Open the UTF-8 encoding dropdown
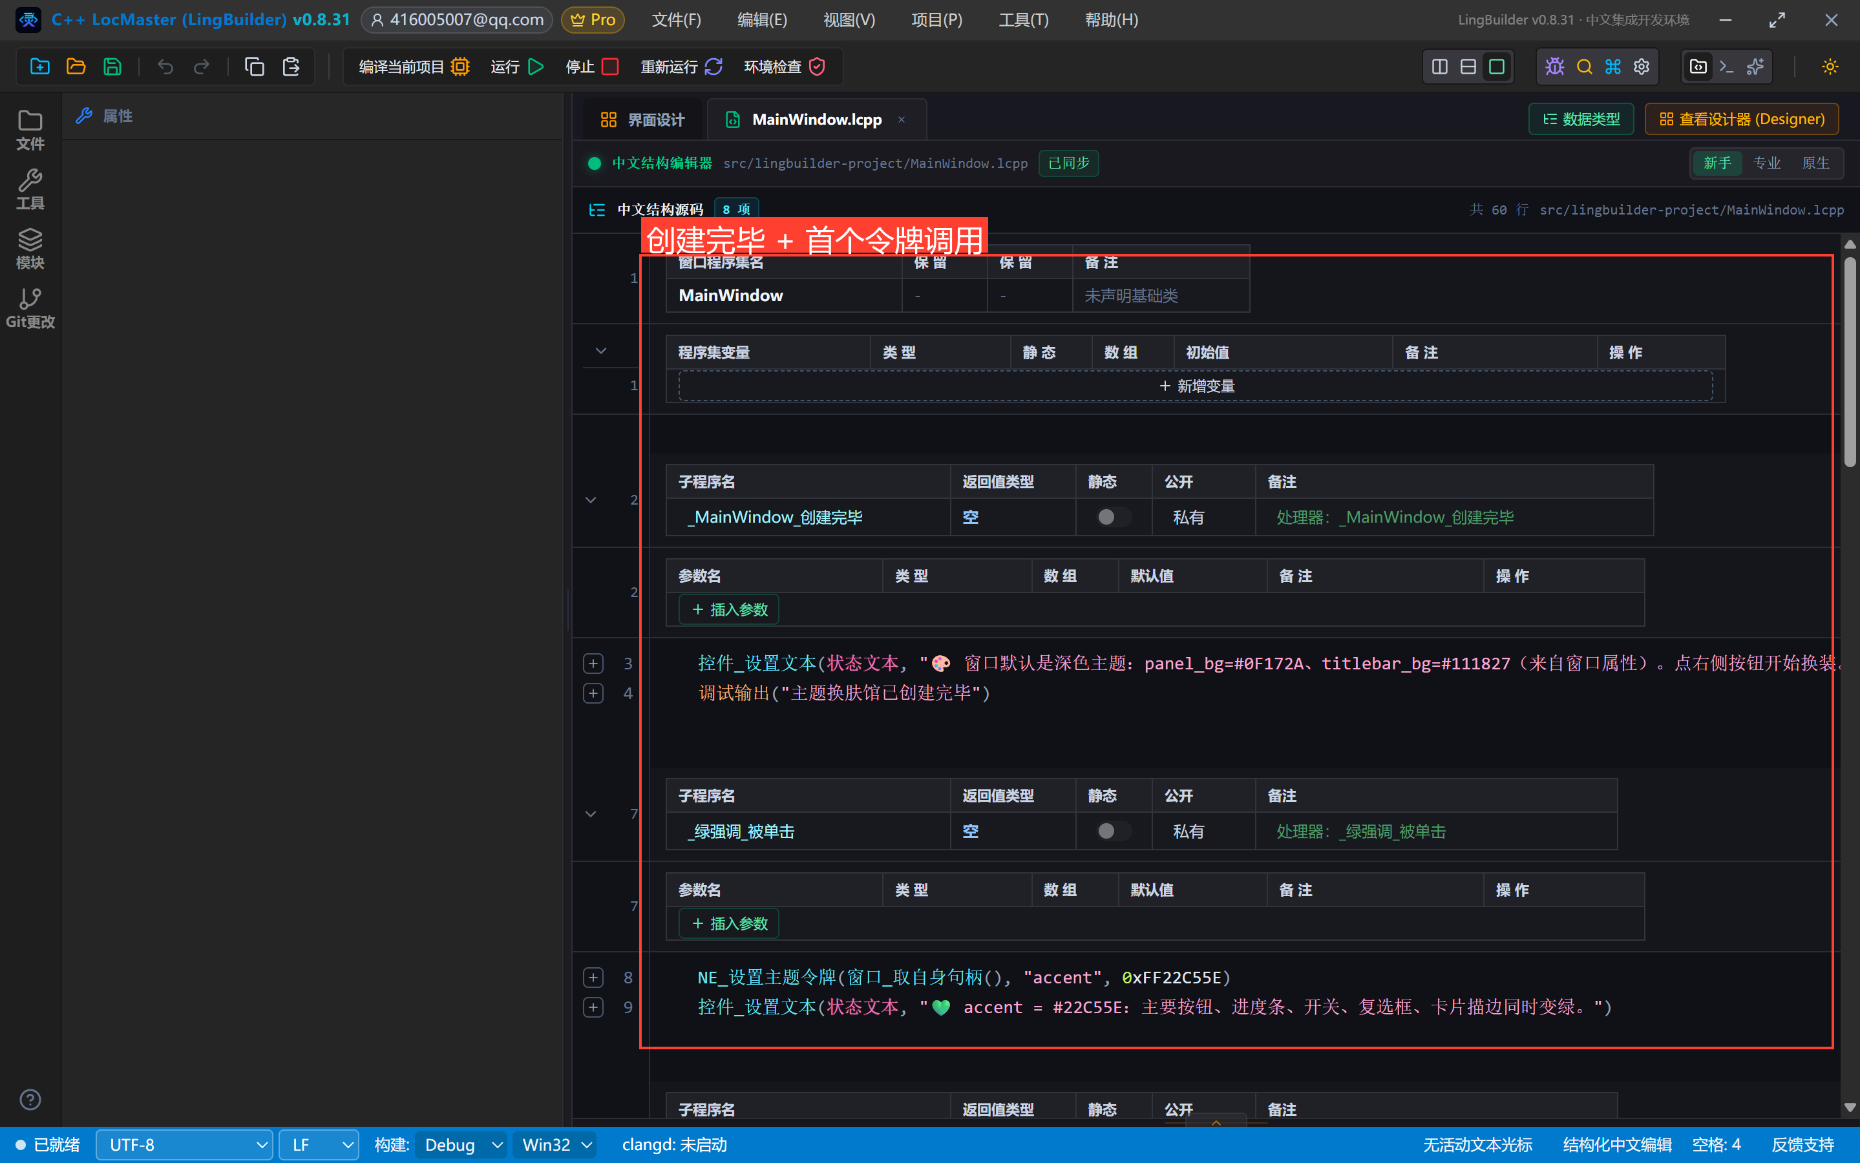The image size is (1860, 1163). 185,1144
